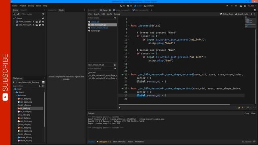Open the script editor File menu
258x145 pixels.
[x=90, y=14]
